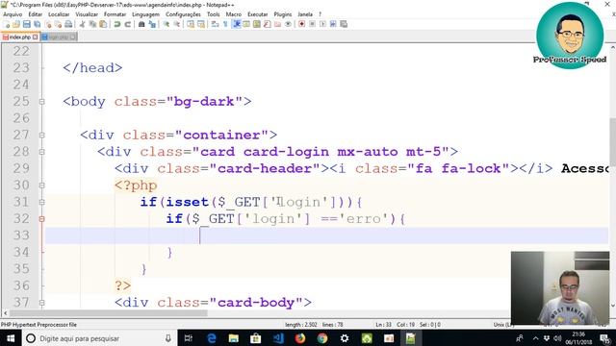Open Firefox from the taskbar

[300, 338]
